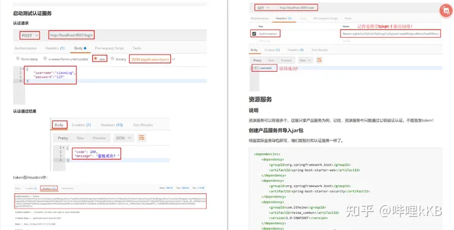Open the Body tab beside Headers (9)
Screen dimensions: 454x230
pos(254,50)
